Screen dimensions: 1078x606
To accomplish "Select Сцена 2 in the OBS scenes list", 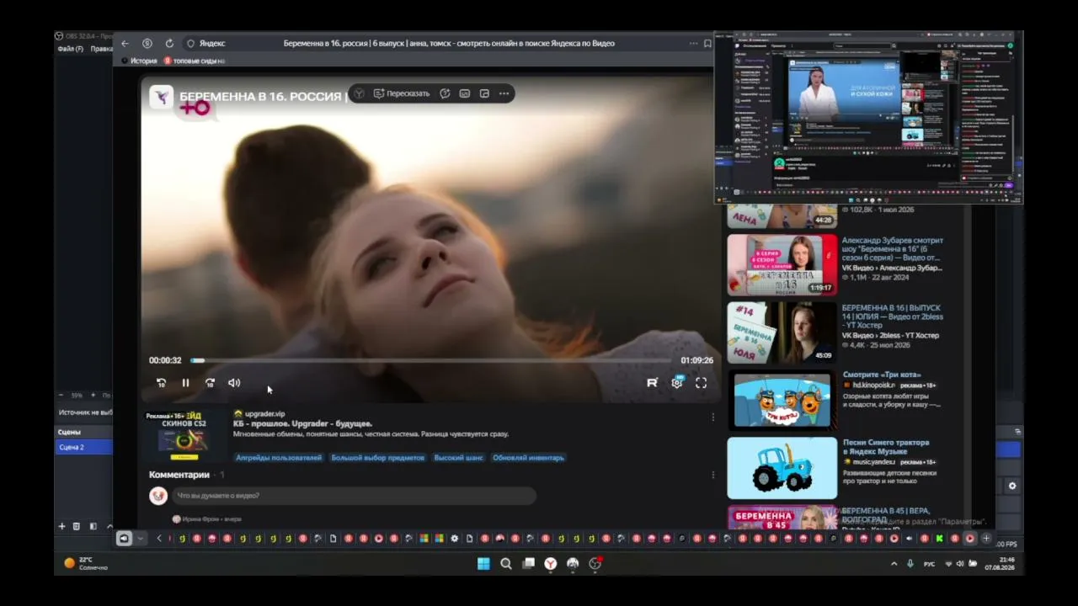I will point(83,447).
